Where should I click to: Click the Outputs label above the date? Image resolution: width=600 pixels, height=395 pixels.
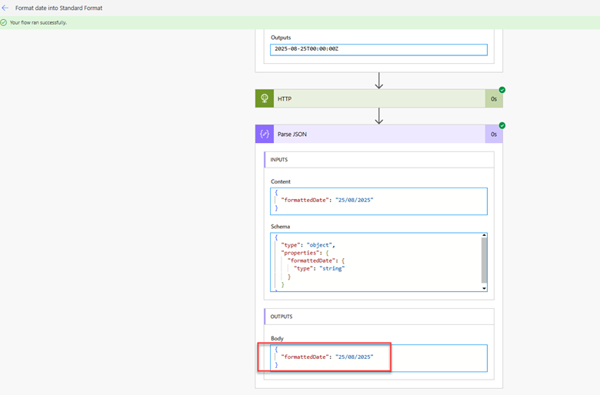281,38
